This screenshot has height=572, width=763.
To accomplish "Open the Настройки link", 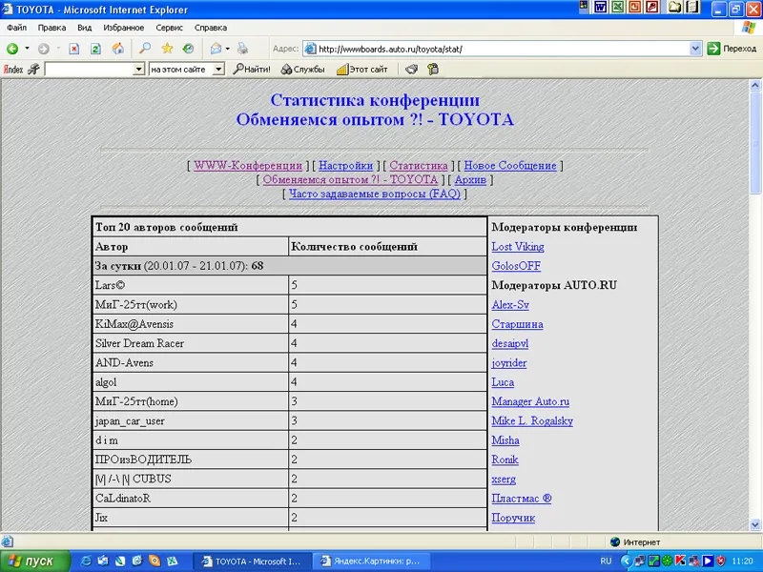I will (x=345, y=165).
